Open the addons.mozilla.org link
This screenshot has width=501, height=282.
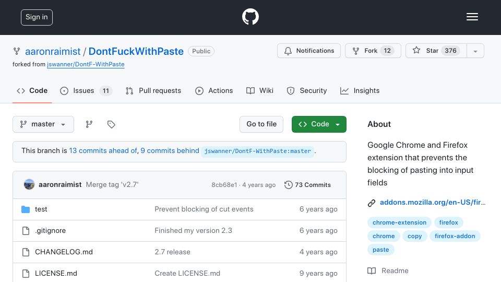pyautogui.click(x=433, y=203)
